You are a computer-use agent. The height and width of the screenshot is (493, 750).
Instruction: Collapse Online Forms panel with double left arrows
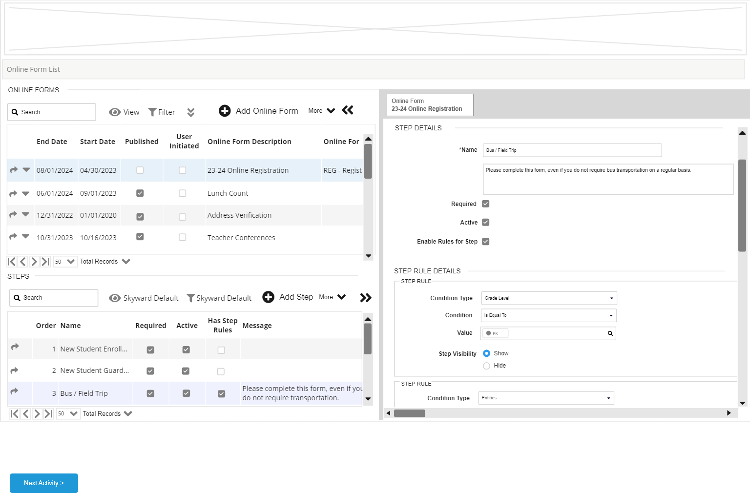coord(348,110)
